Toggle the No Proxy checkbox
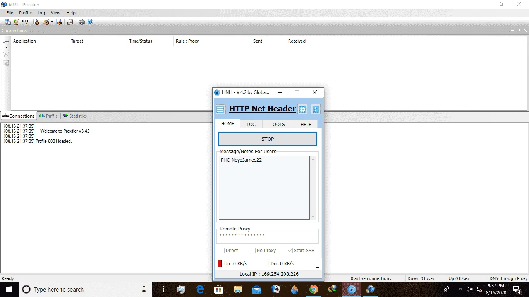Screen dimensions: 529x297 pyautogui.click(x=253, y=251)
